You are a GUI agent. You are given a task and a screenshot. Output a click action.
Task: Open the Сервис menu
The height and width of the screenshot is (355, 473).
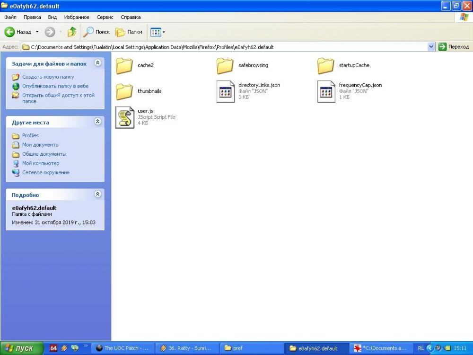tap(105, 17)
